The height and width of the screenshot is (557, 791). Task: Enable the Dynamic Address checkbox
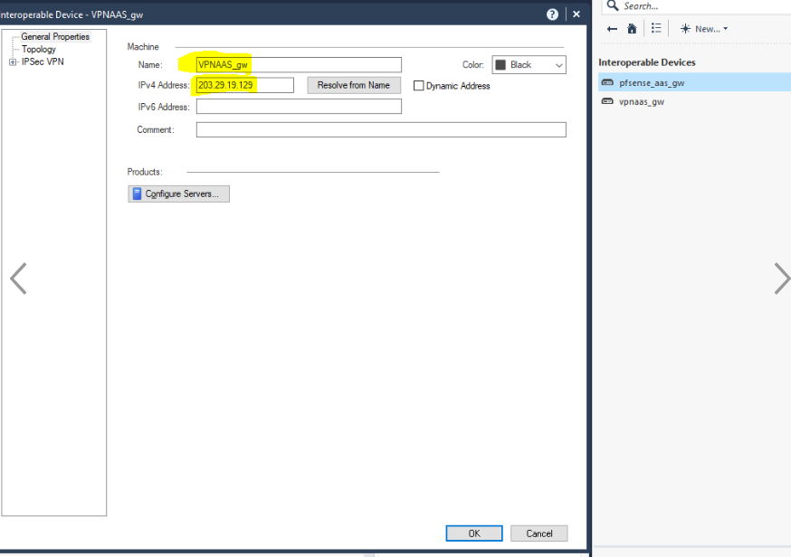point(419,86)
